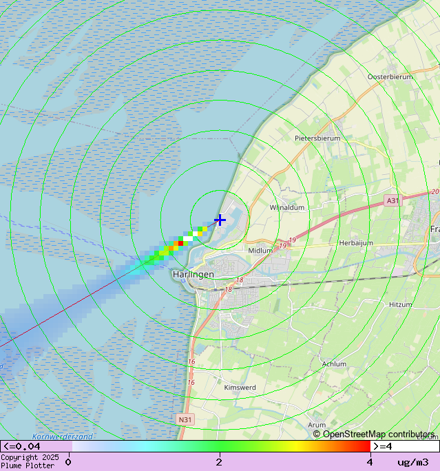The width and height of the screenshot is (440, 471).
Task: Click the Kimswerd village label
Action: 240,388
